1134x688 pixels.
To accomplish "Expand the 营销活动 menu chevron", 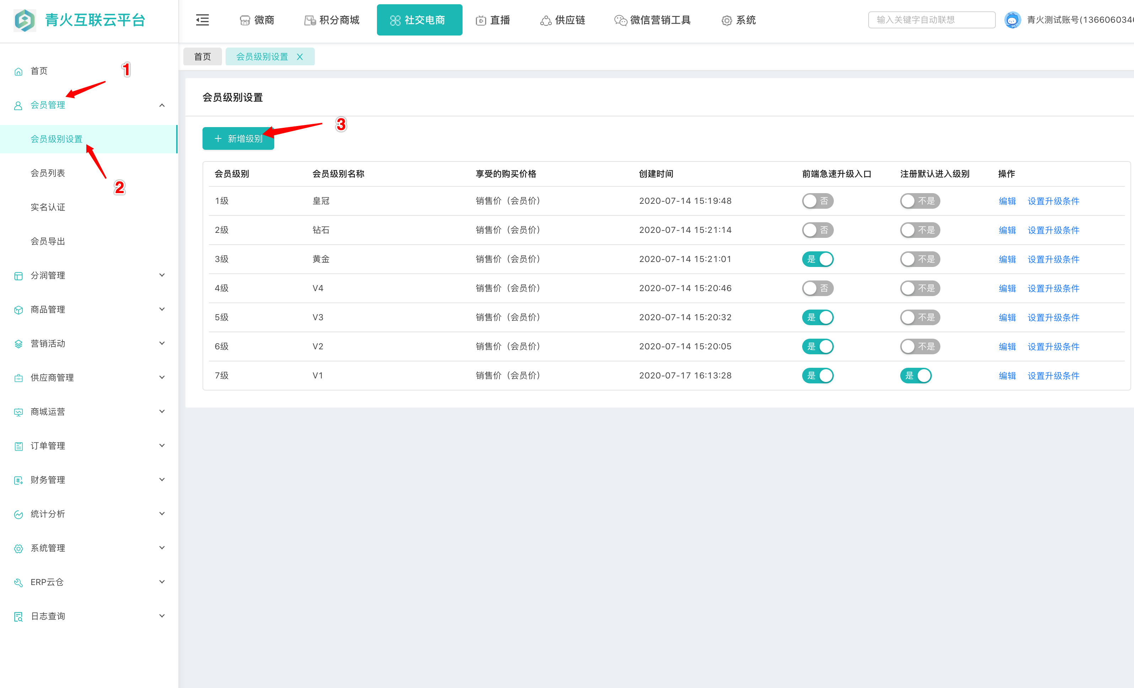I will click(162, 343).
